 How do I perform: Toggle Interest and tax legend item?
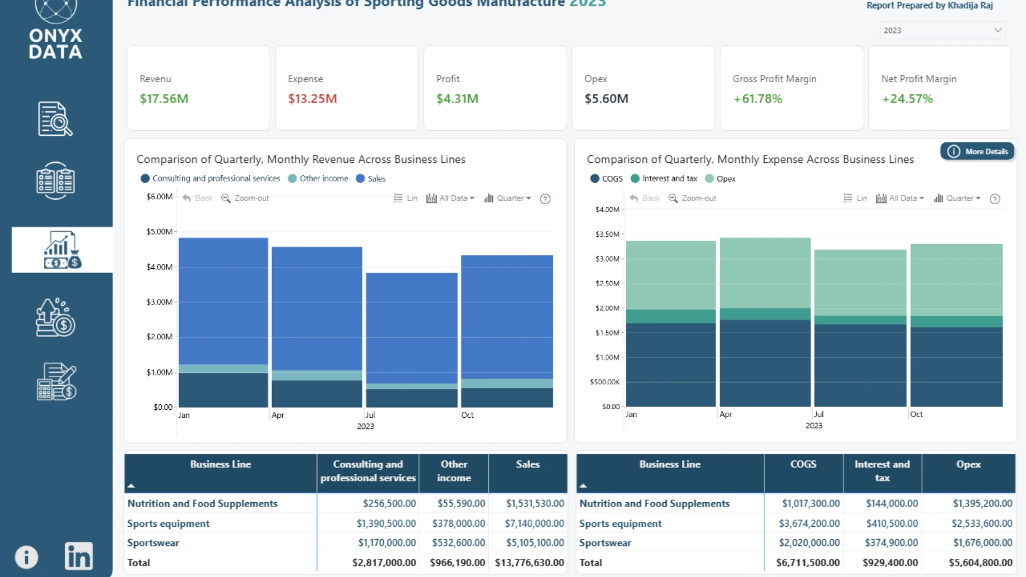664,178
